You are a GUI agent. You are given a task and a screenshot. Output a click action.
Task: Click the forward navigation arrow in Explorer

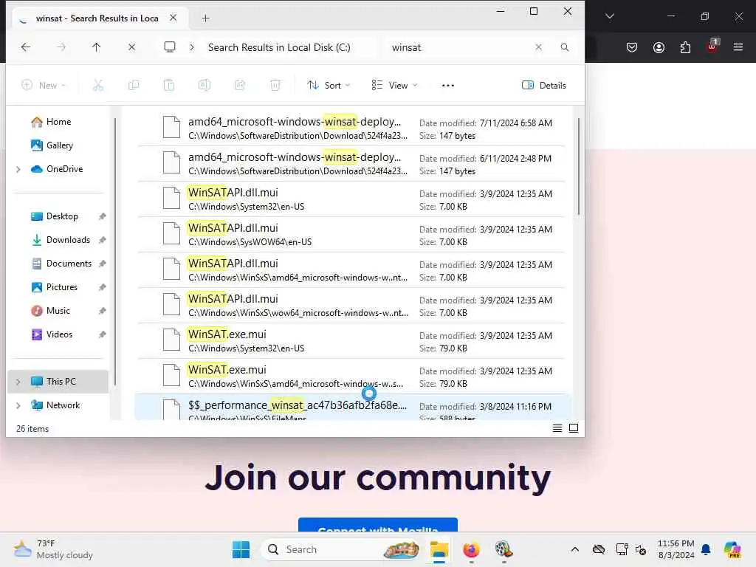61,47
